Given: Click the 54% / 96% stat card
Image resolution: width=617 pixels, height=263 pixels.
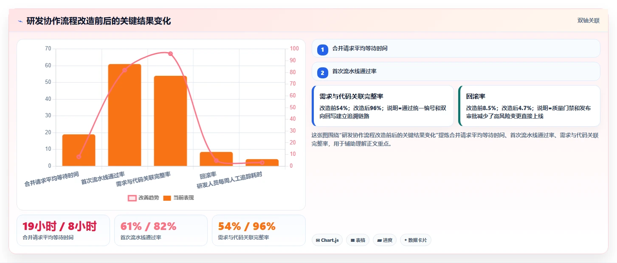Looking at the screenshot, I should coord(259,230).
